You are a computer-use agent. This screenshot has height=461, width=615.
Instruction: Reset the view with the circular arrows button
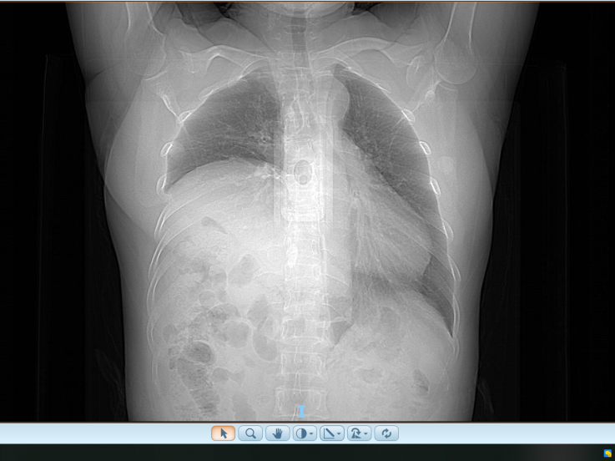(386, 433)
